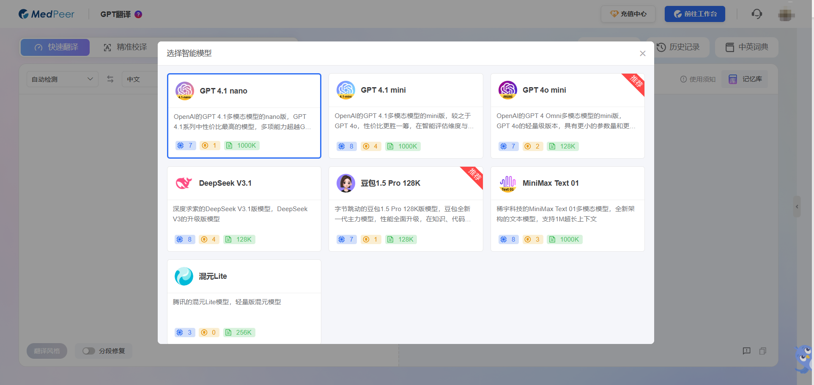Screen dimensions: 814x385
Task: Click the MedPeer logo
Action: 46,14
